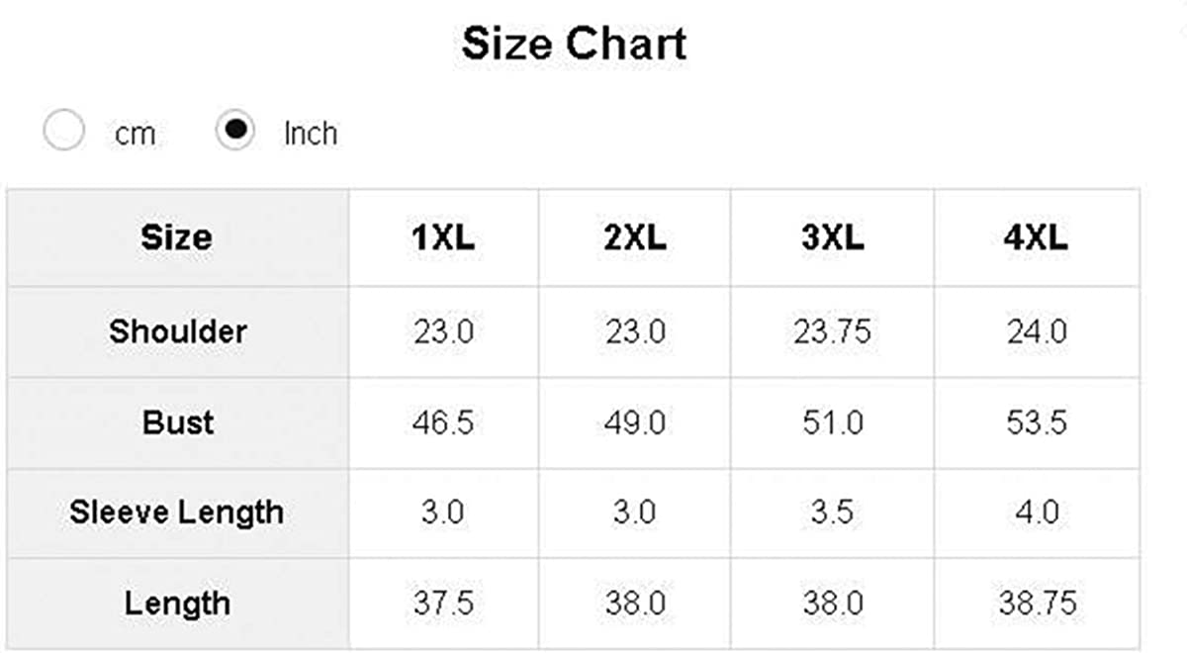Click the 3XL Shoulder value 23.75
The width and height of the screenshot is (1187, 653).
point(832,331)
